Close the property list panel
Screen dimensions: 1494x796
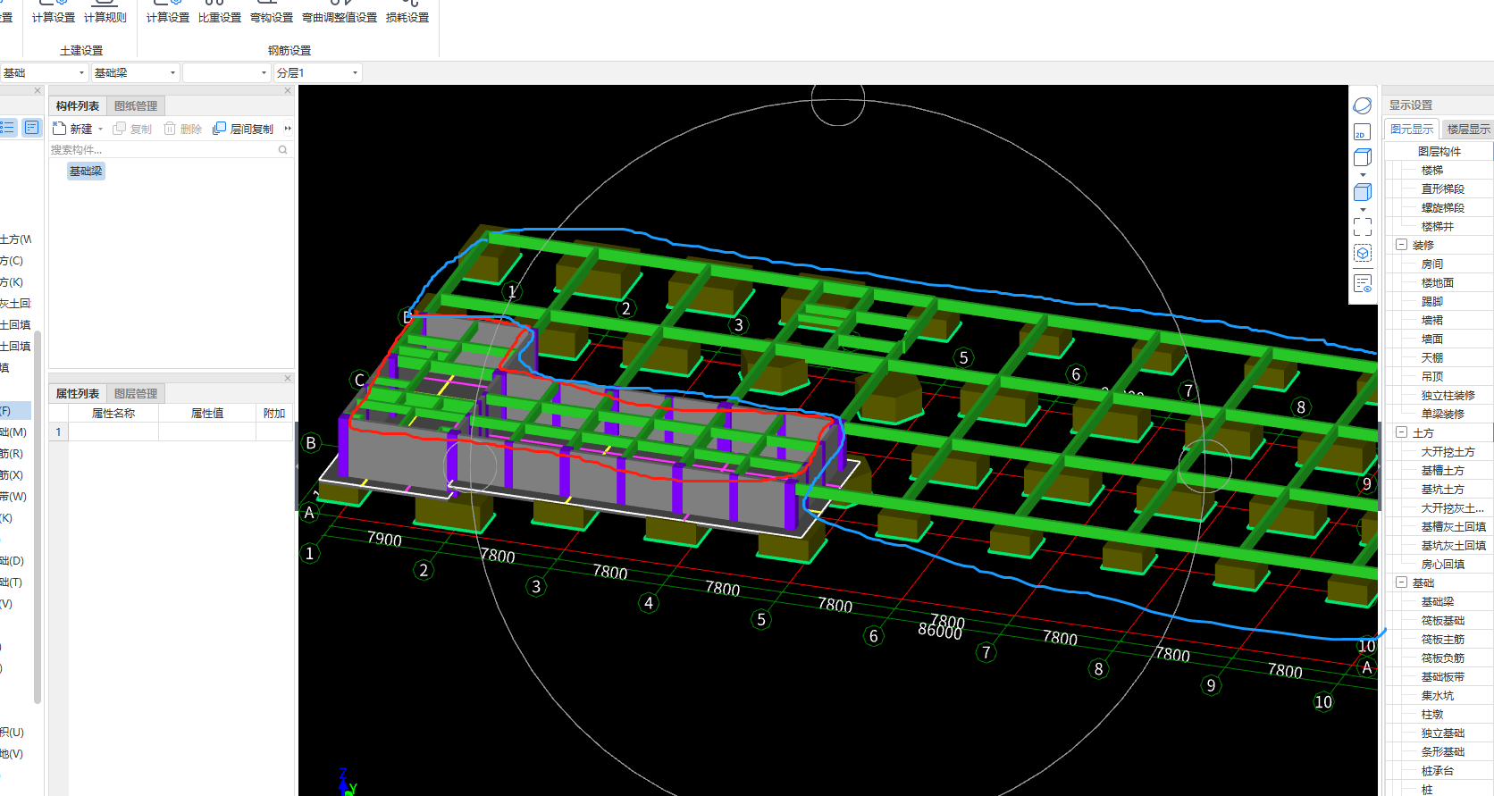click(288, 378)
